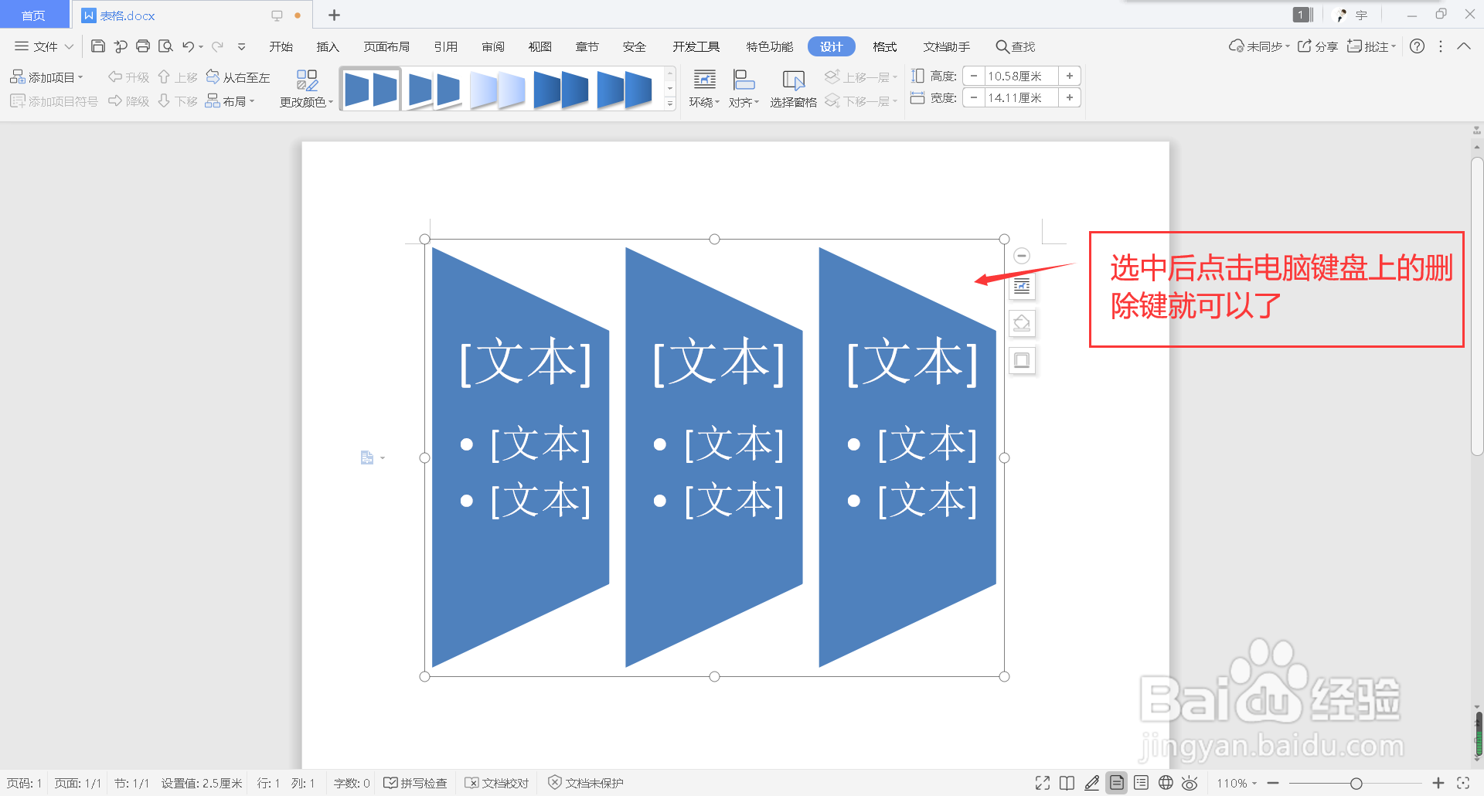The width and height of the screenshot is (1484, 796).
Task: Click fit-to-page icon in status bar
Action: [x=1463, y=783]
